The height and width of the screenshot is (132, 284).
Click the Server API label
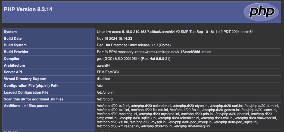(13, 72)
